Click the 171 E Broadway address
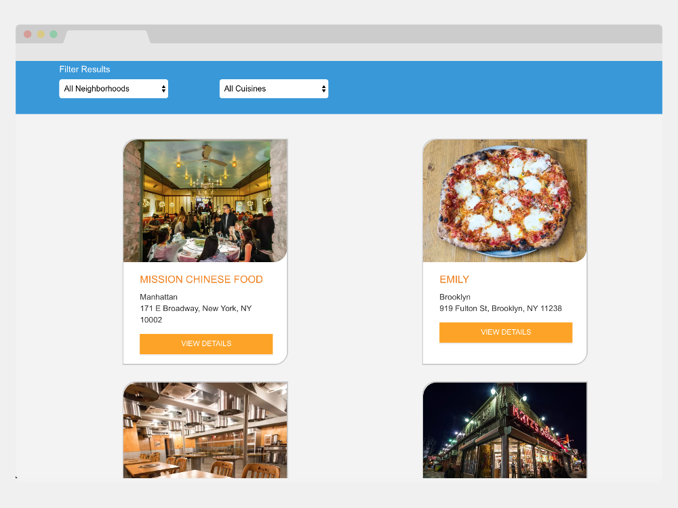Screen dimensions: 678x508 [x=195, y=314]
